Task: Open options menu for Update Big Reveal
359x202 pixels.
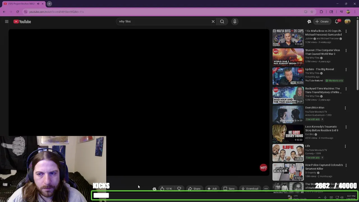Action: [346, 70]
